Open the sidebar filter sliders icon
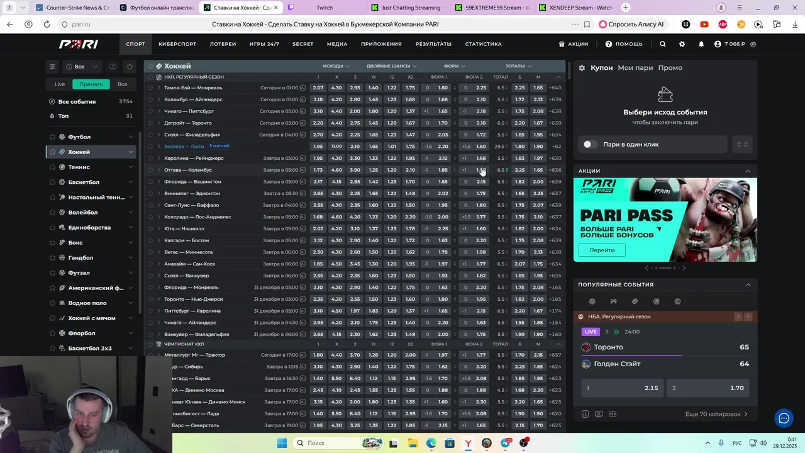Viewport: 805px width, 453px height. 52,67
